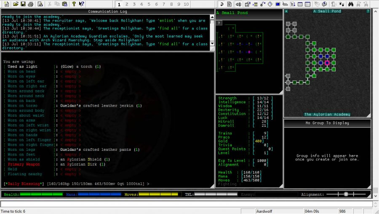Switch to world number 1
Image resolution: width=379 pixels, height=214 pixels.
(120, 4)
